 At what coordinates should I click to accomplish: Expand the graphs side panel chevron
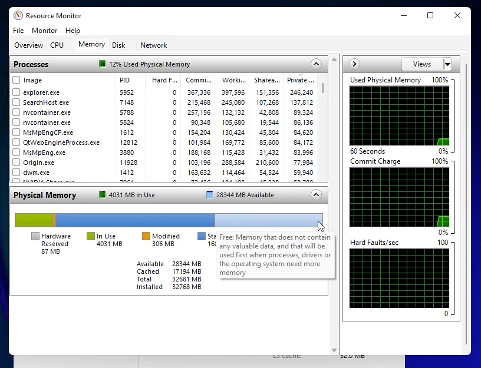[x=354, y=64]
